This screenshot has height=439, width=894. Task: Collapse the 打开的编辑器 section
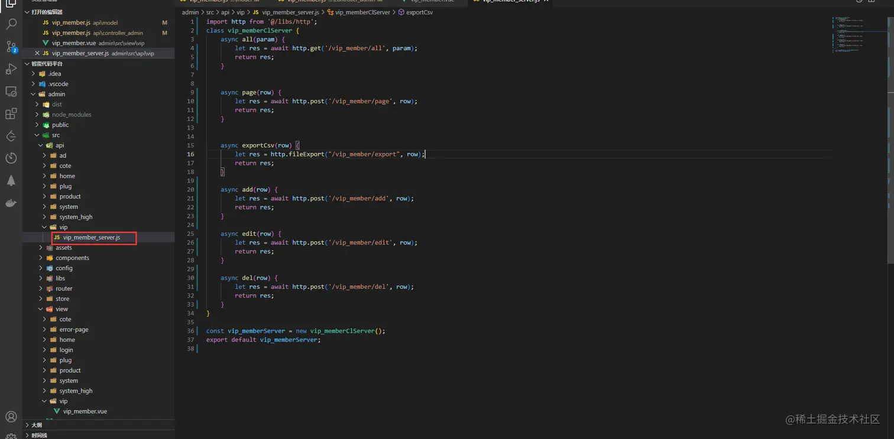pyautogui.click(x=27, y=12)
